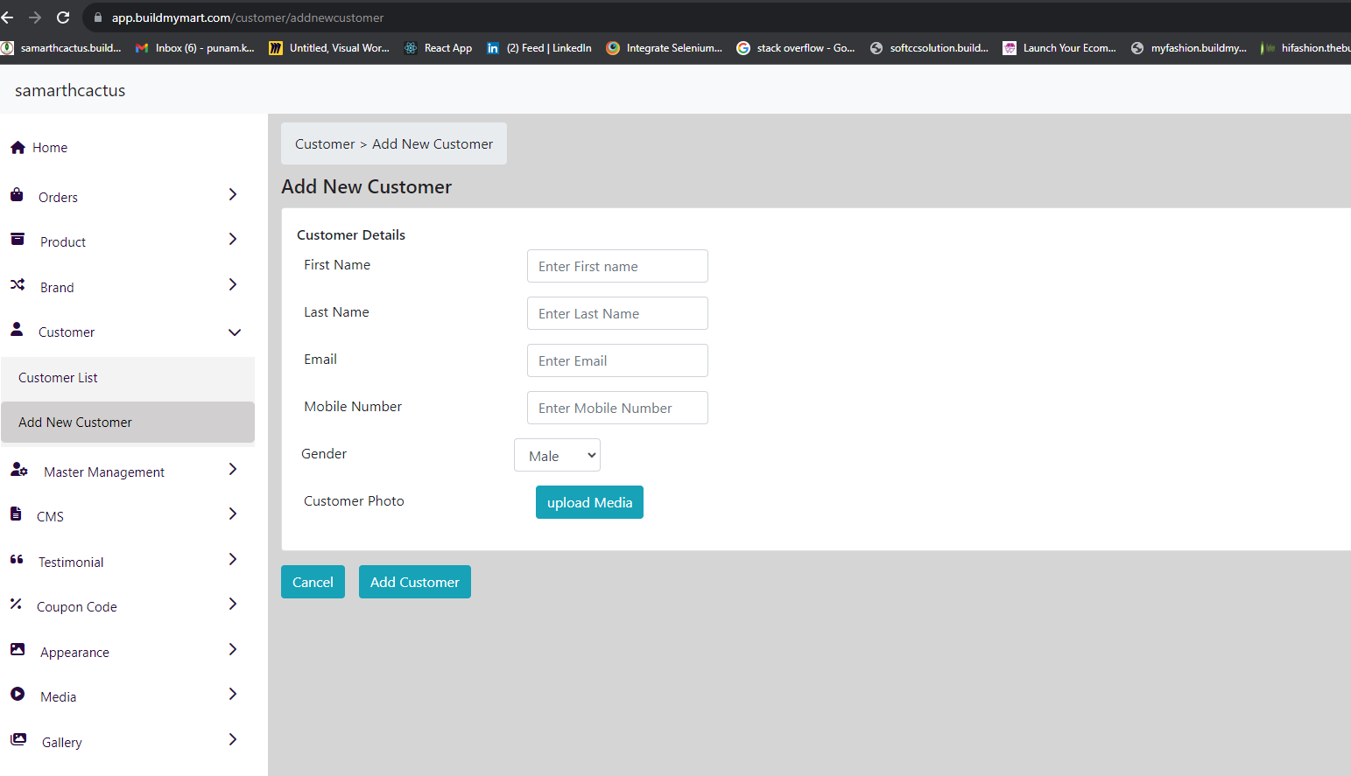Click the Gallery images icon
Viewport: 1351px width, 776px height.
[x=18, y=739]
